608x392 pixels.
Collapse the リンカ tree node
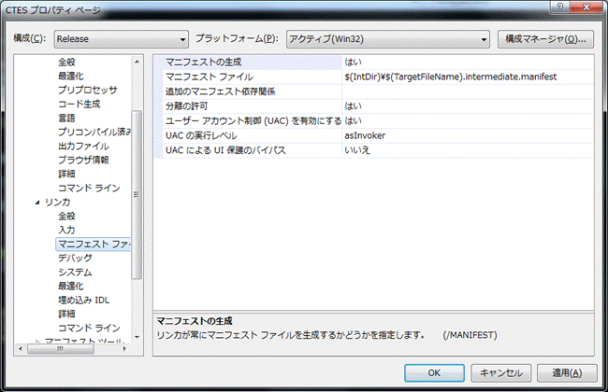(37, 202)
